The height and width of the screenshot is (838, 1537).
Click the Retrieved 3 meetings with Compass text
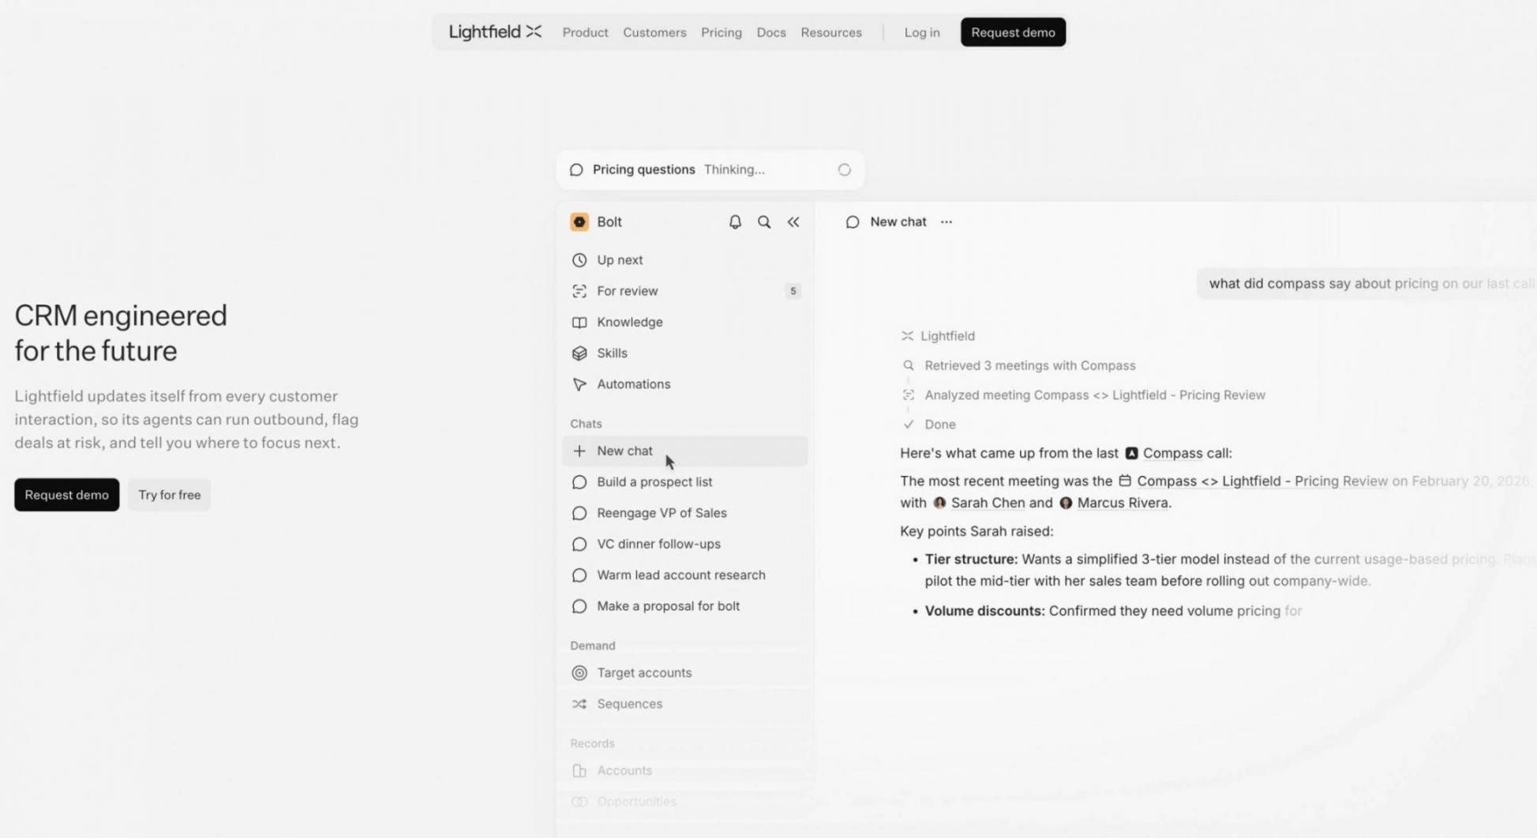pos(1030,365)
